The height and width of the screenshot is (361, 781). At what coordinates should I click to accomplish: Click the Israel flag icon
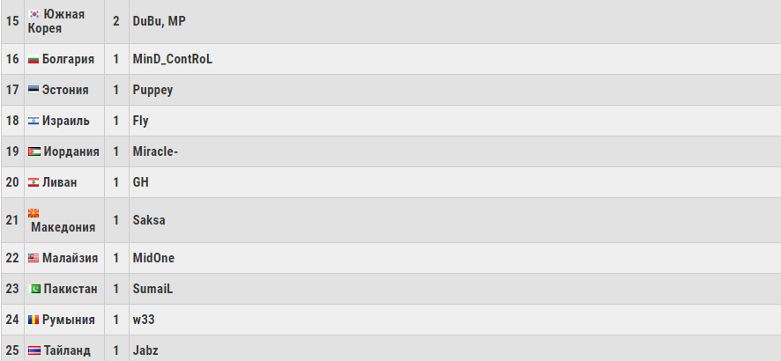point(33,122)
